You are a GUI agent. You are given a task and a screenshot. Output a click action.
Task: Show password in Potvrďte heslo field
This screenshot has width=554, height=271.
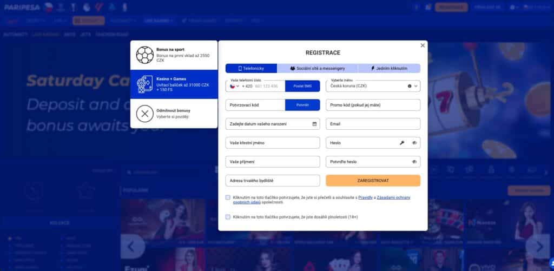[414, 162]
